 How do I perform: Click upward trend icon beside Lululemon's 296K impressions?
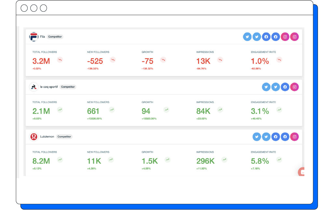(224, 160)
